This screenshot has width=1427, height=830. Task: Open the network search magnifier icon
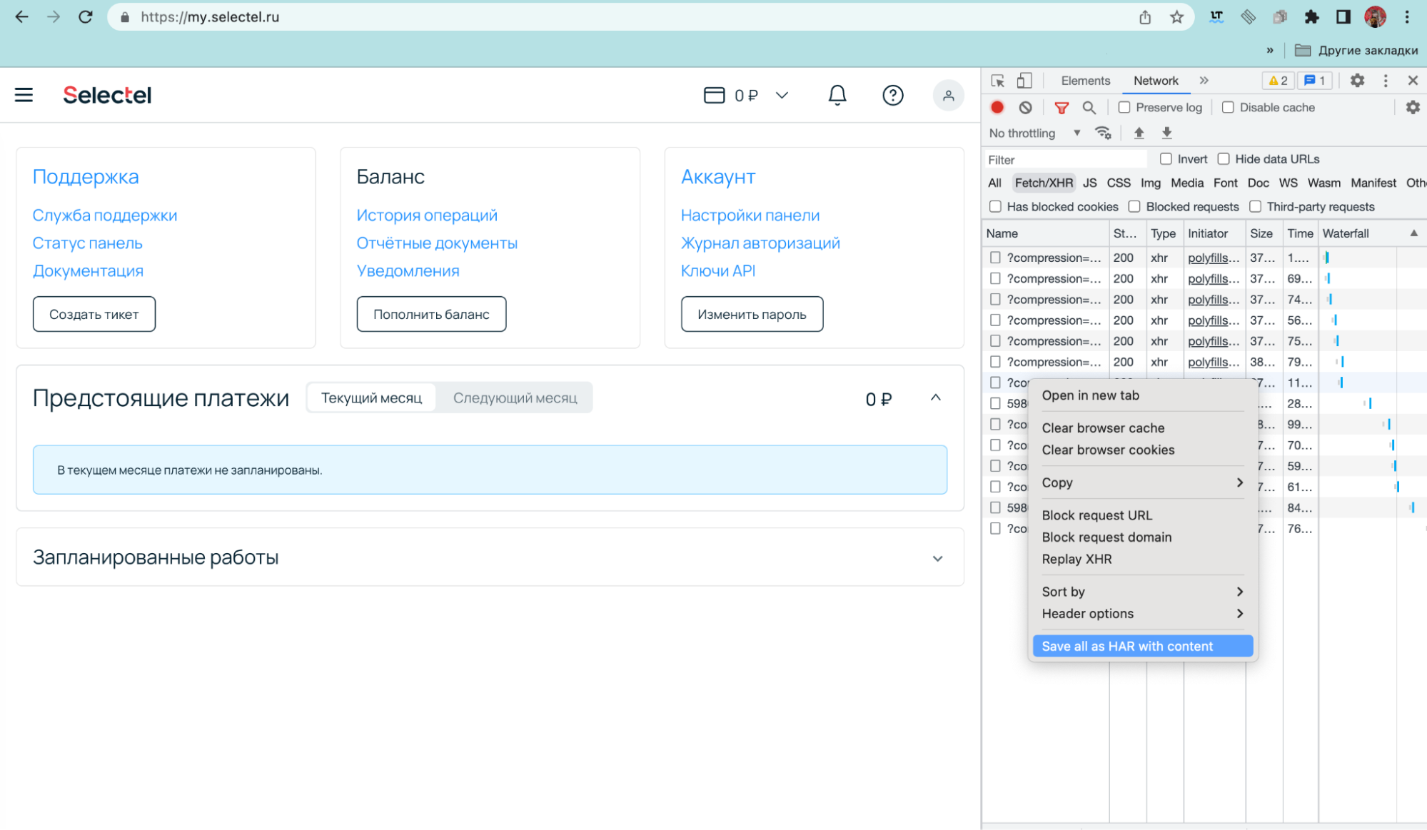click(x=1089, y=107)
